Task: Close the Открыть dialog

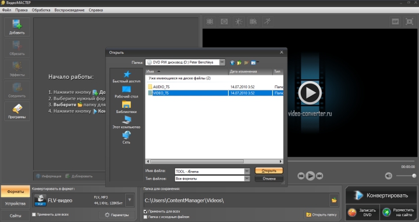Action: coord(282,52)
